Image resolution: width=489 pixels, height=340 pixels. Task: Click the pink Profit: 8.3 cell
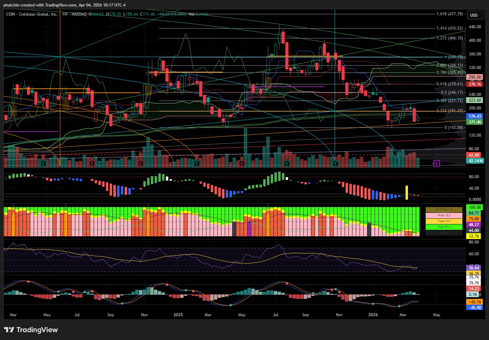444,216
